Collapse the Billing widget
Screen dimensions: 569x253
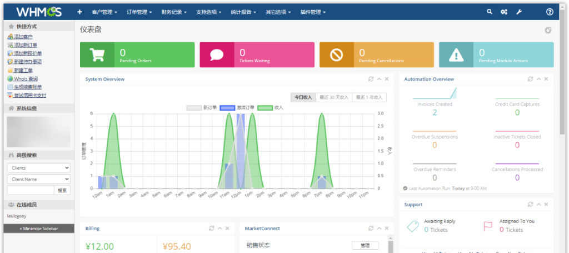pos(219,229)
